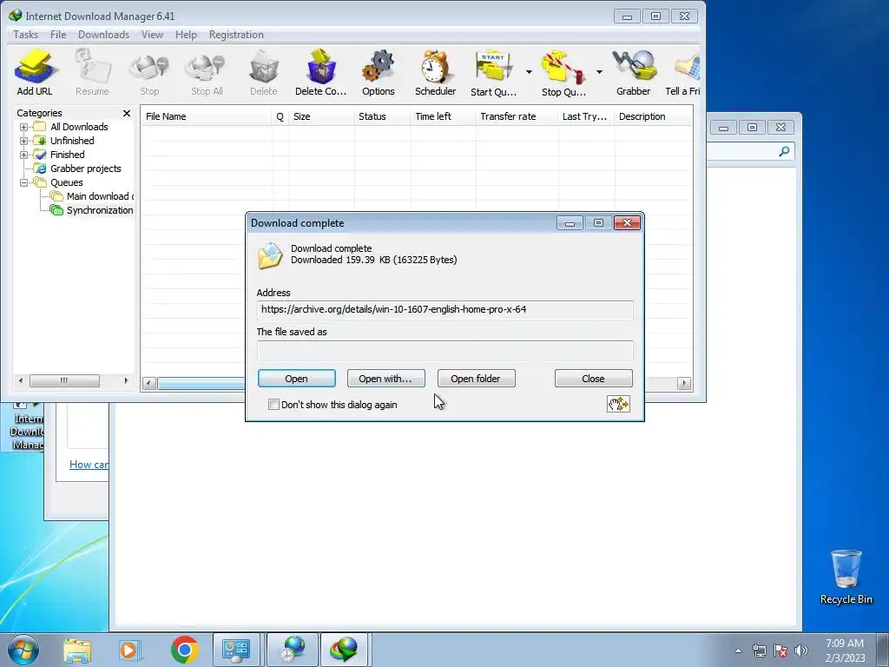889x667 pixels.
Task: Click the search magnifier in the background window
Action: pos(784,151)
